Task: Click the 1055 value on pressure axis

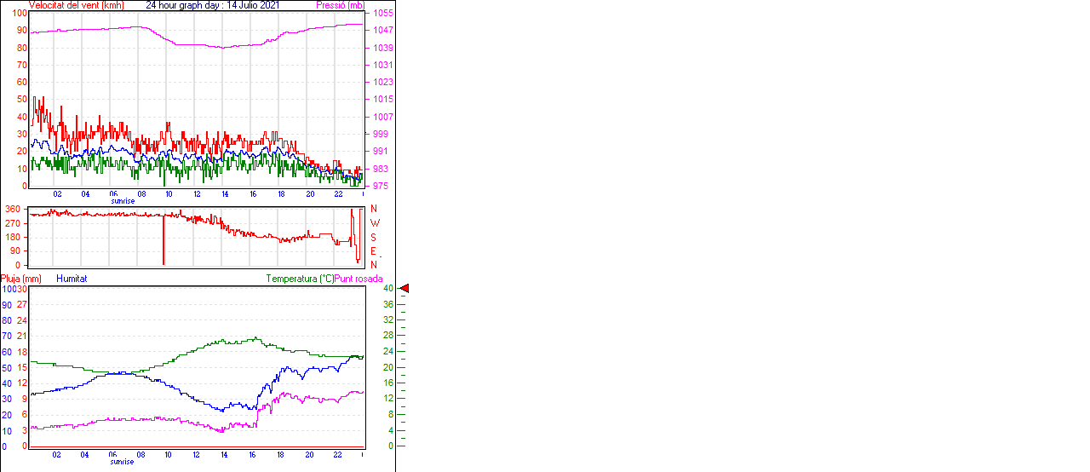Action: (382, 14)
